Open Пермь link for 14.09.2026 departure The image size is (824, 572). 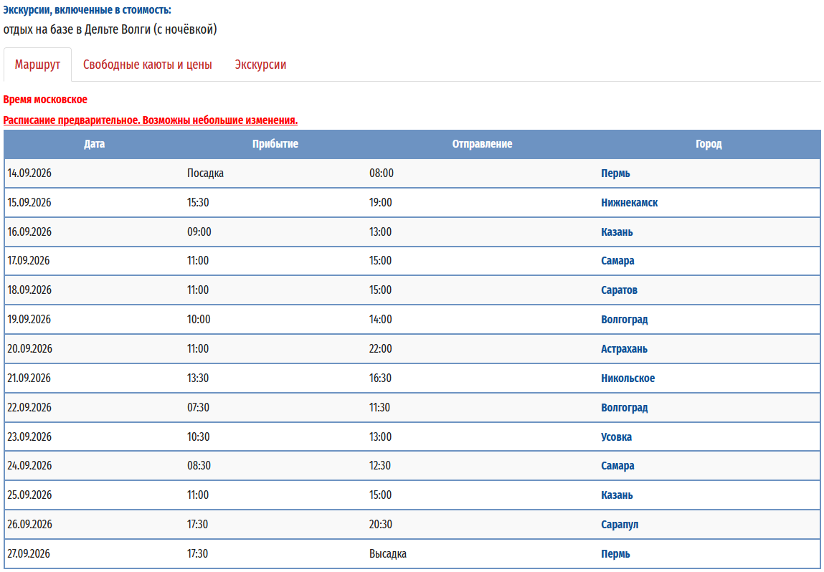tap(615, 173)
